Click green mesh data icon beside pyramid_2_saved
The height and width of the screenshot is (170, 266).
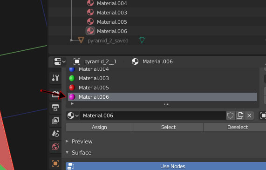142,40
